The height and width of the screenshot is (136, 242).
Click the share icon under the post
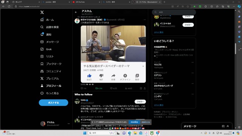point(145,88)
